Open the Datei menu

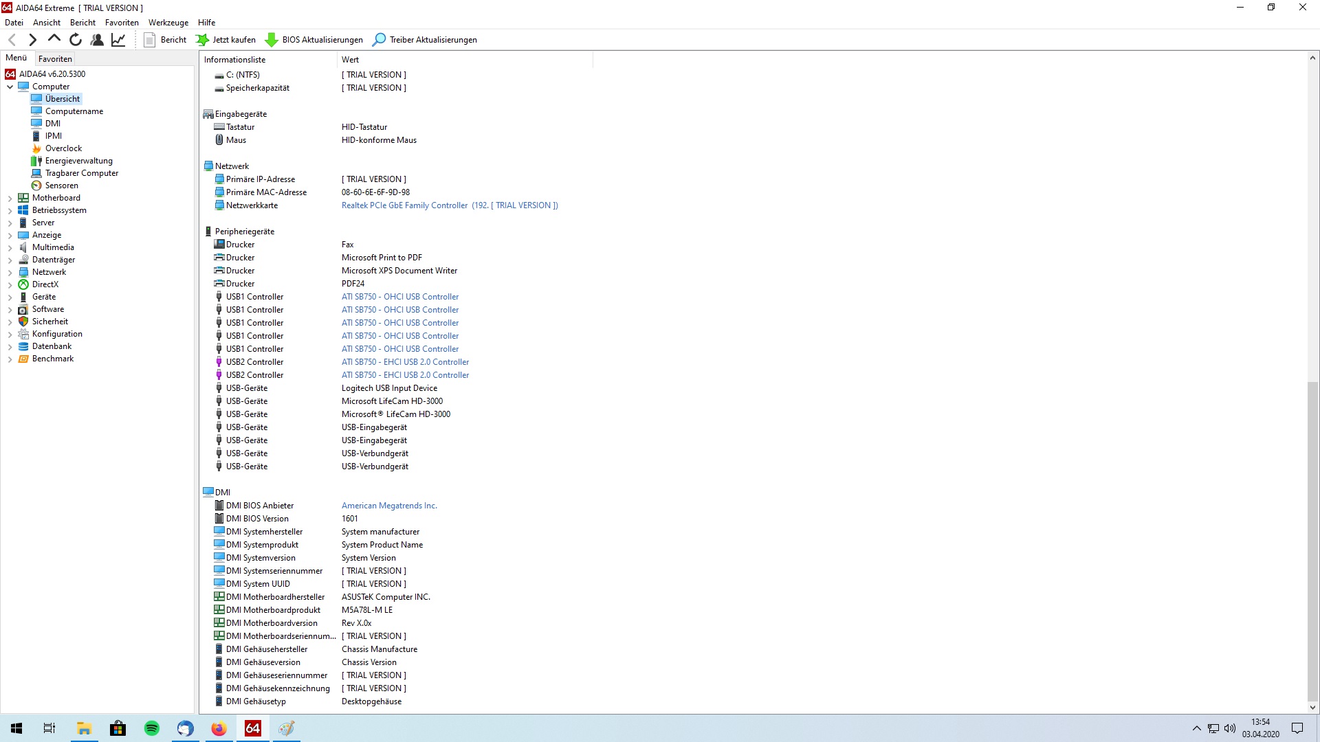point(14,23)
